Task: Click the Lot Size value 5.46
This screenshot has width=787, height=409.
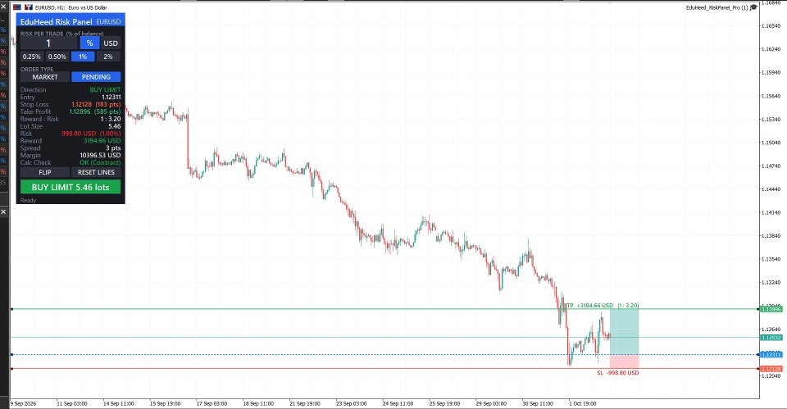Action: coord(115,126)
